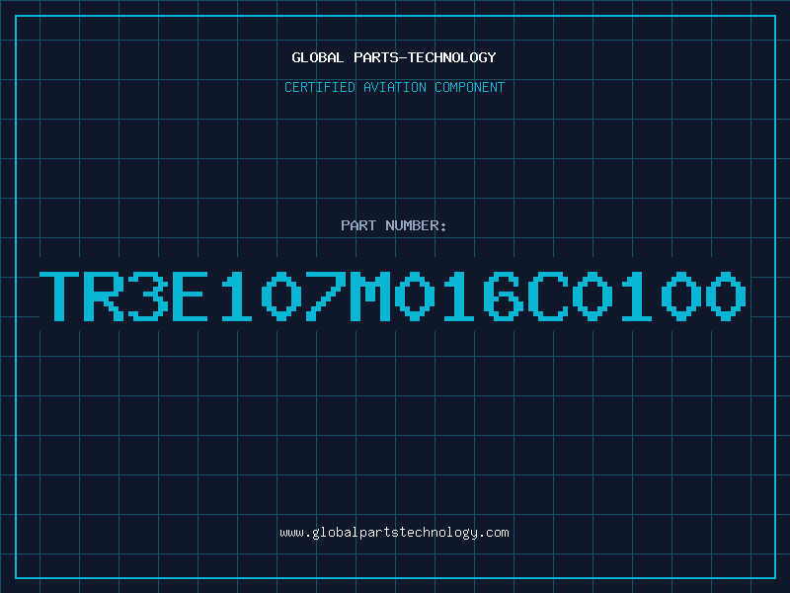790x593 pixels.
Task: Click the GLOBAL PARTS-TECHNOLOGY heading
Action: [x=394, y=57]
